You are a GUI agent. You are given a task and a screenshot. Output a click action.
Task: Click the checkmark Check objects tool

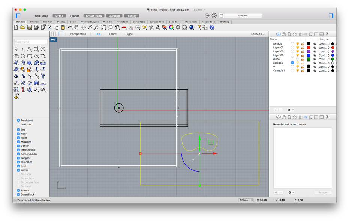pyautogui.click(x=36, y=90)
